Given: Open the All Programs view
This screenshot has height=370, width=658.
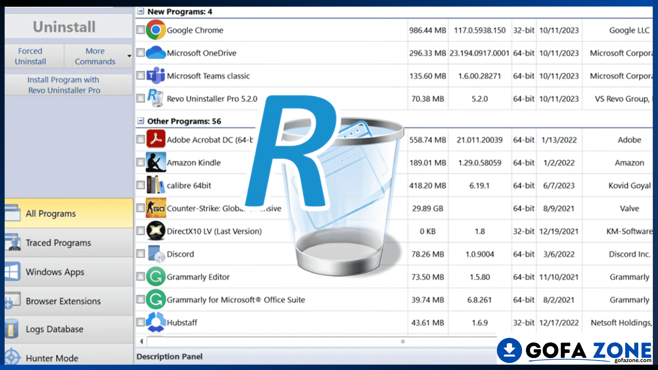Looking at the screenshot, I should click(69, 213).
